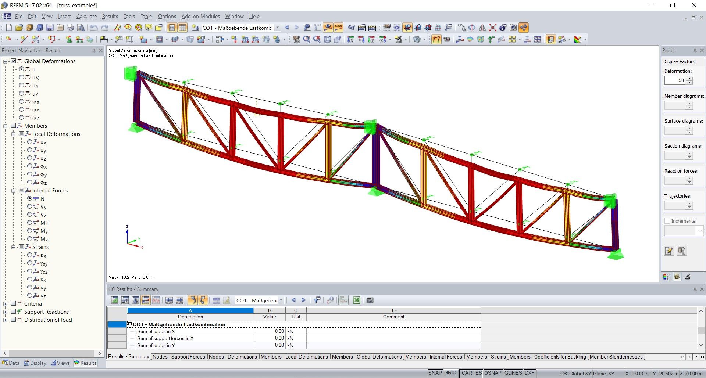Viewport: 706px width, 378px height.
Task: Select the uX radio button under Global Deformations
Action: tap(21, 77)
